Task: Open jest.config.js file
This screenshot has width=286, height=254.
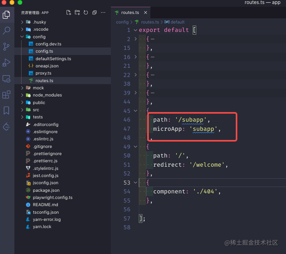Action: pyautogui.click(x=63, y=175)
